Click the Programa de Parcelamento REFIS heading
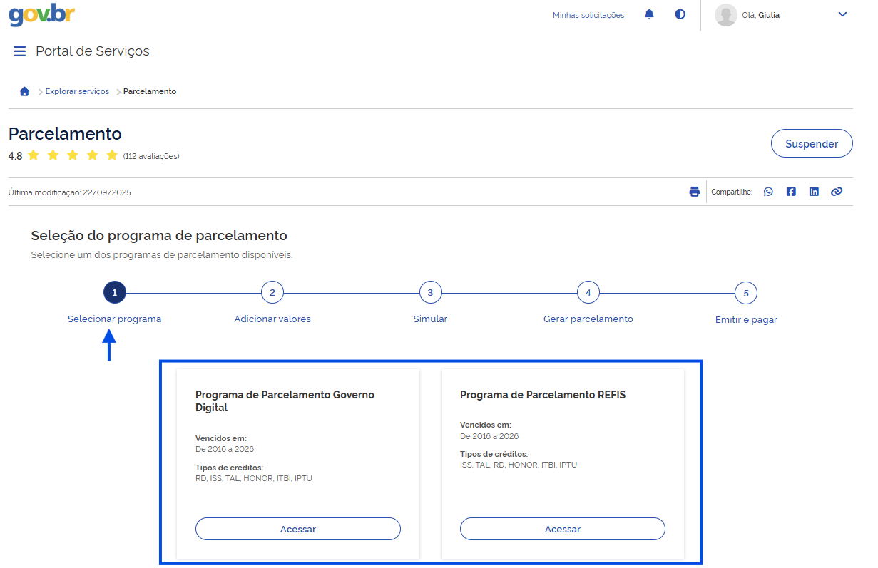This screenshot has height=568, width=878. click(x=543, y=395)
